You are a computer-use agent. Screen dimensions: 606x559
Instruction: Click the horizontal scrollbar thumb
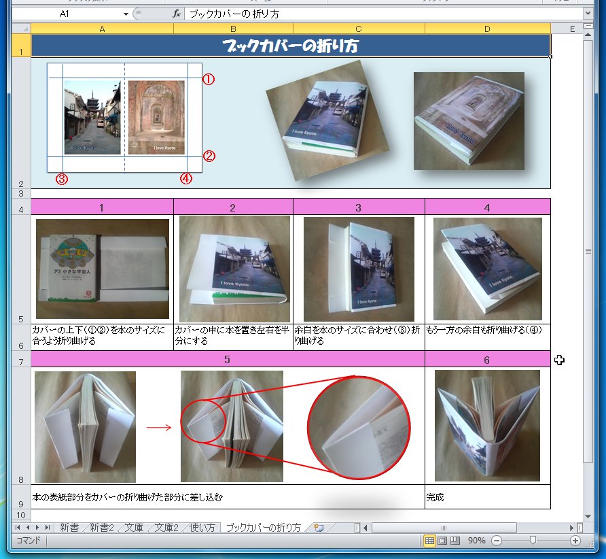click(x=444, y=528)
